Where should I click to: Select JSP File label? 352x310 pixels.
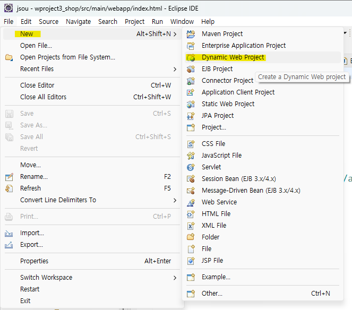[212, 261]
